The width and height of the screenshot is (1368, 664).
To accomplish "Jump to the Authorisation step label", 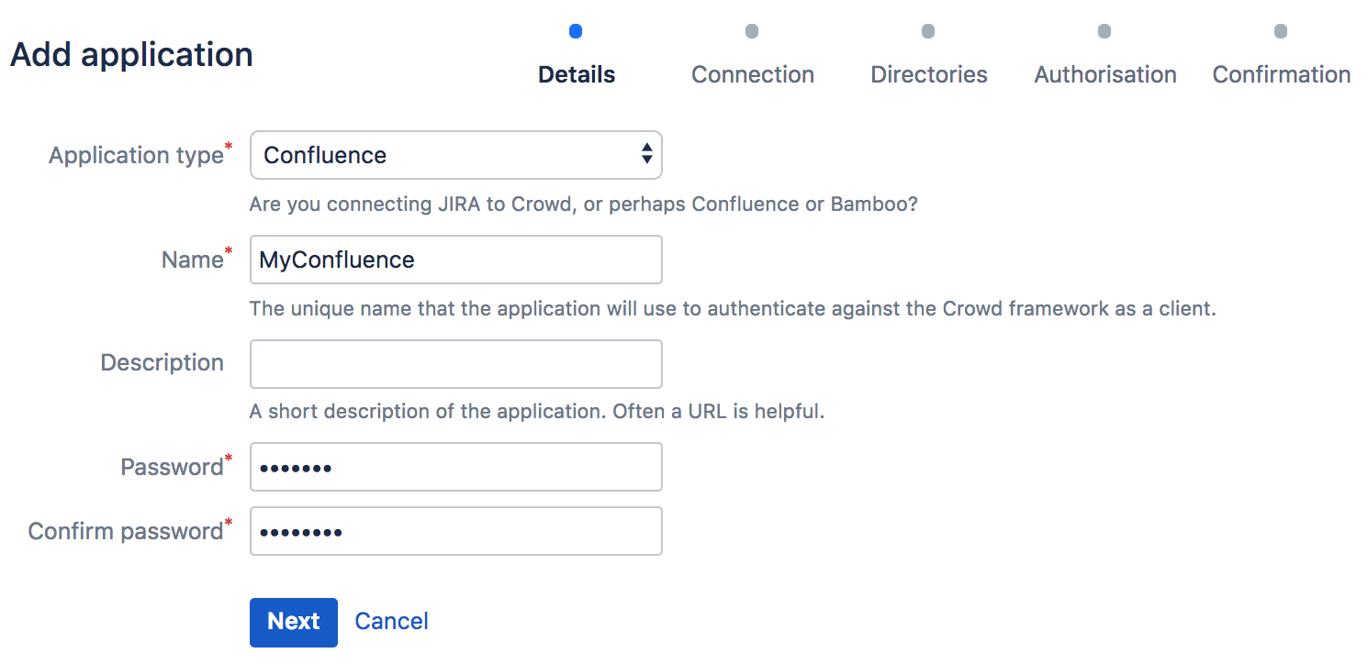I will point(1104,74).
